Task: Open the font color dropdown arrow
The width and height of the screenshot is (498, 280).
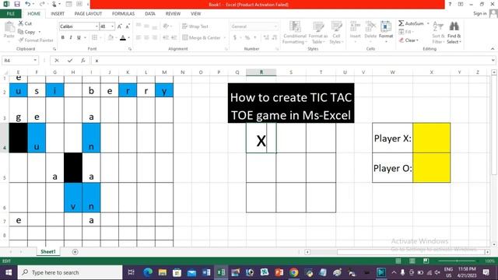Action: click(128, 38)
